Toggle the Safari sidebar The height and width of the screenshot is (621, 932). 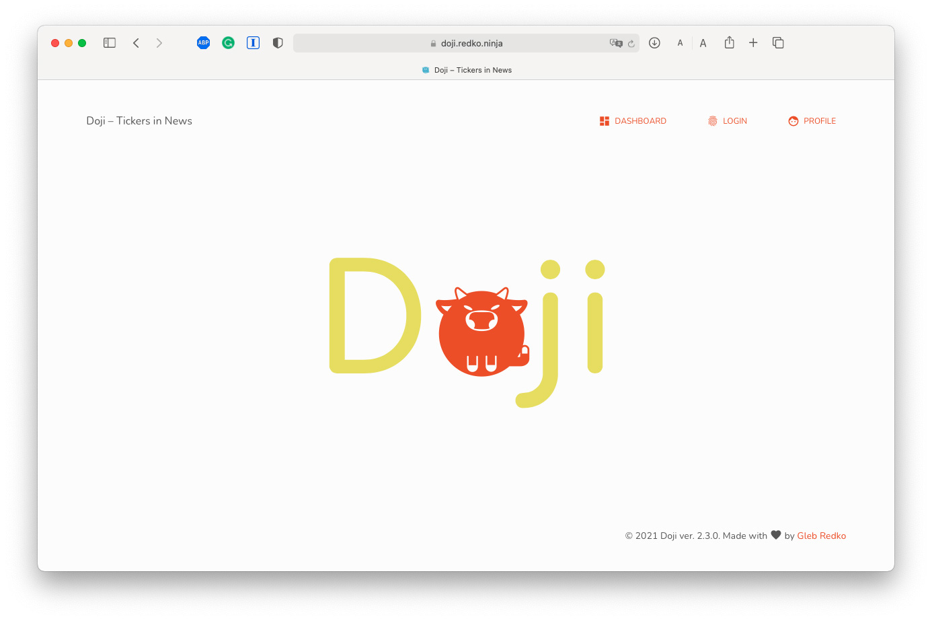point(110,43)
